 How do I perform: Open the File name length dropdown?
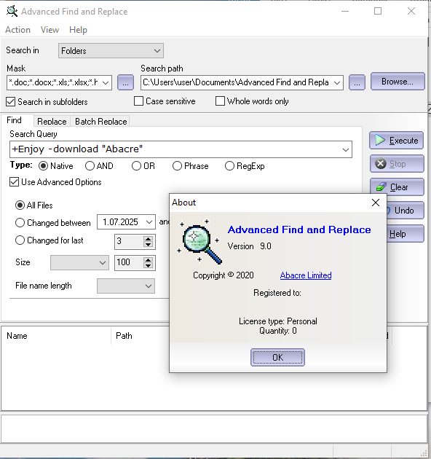point(126,286)
